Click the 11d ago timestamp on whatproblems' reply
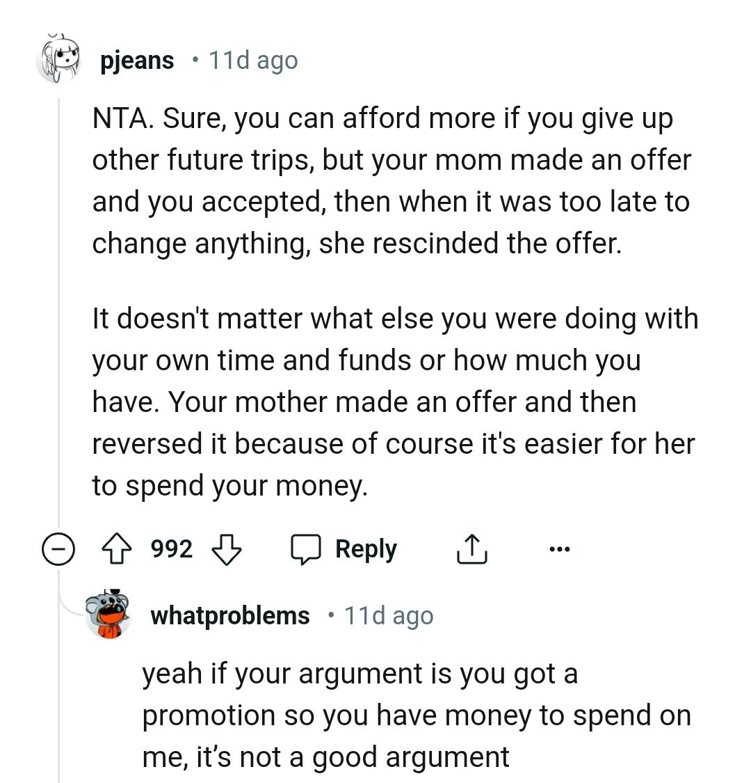Image resolution: width=751 pixels, height=783 pixels. pyautogui.click(x=388, y=615)
